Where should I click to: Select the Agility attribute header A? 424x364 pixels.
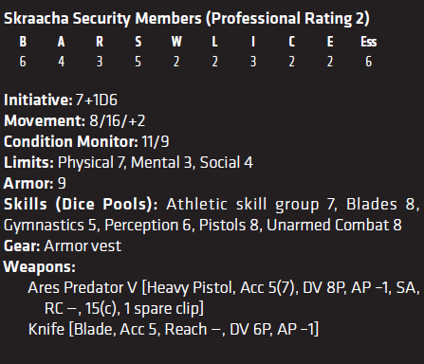pyautogui.click(x=61, y=42)
